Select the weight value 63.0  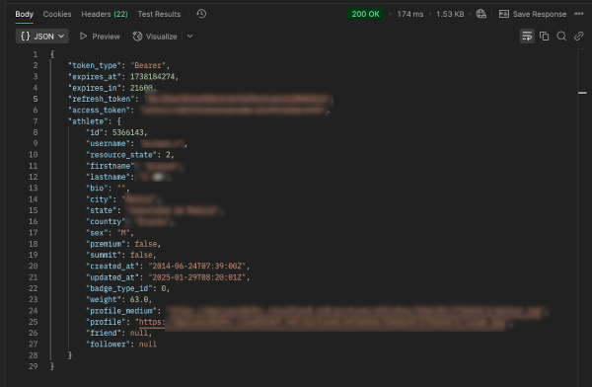[138, 300]
